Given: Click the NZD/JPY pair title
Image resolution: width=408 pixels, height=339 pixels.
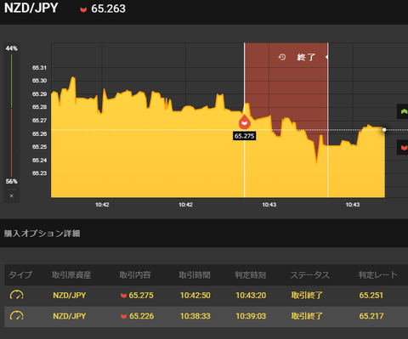Looking at the screenshot, I should coord(31,8).
